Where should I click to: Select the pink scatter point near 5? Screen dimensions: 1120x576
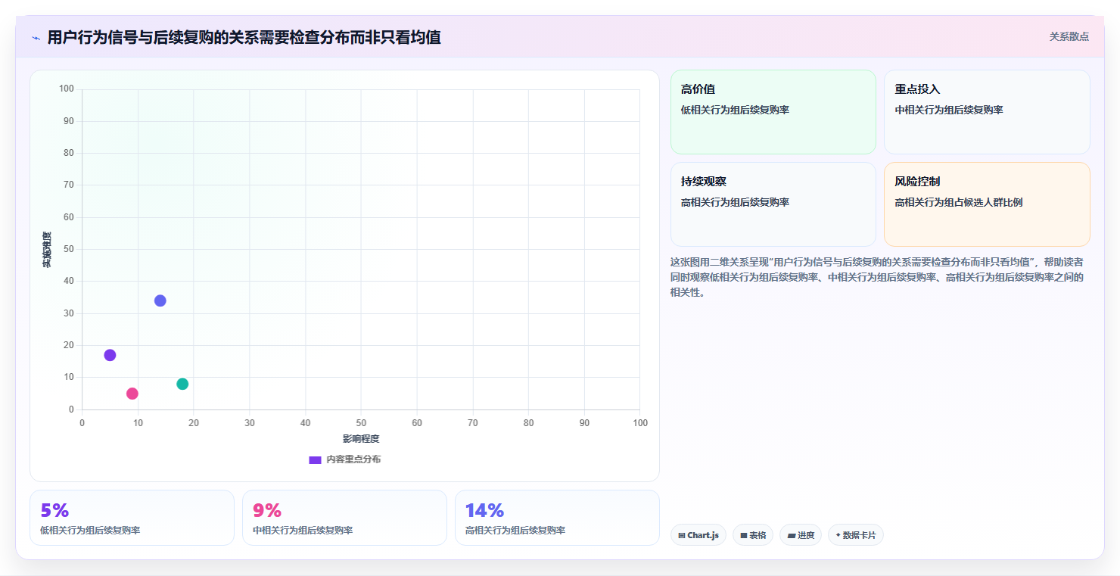click(132, 394)
